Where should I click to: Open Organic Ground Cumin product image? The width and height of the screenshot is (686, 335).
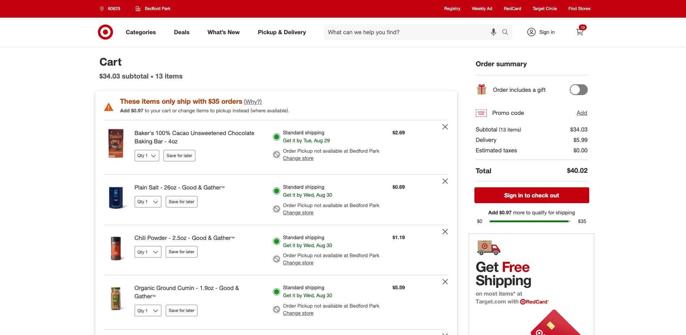click(116, 299)
